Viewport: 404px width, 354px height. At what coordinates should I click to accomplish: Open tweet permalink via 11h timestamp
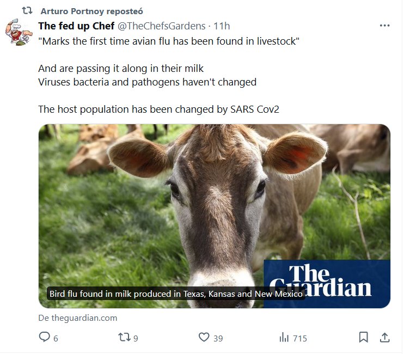click(x=222, y=26)
